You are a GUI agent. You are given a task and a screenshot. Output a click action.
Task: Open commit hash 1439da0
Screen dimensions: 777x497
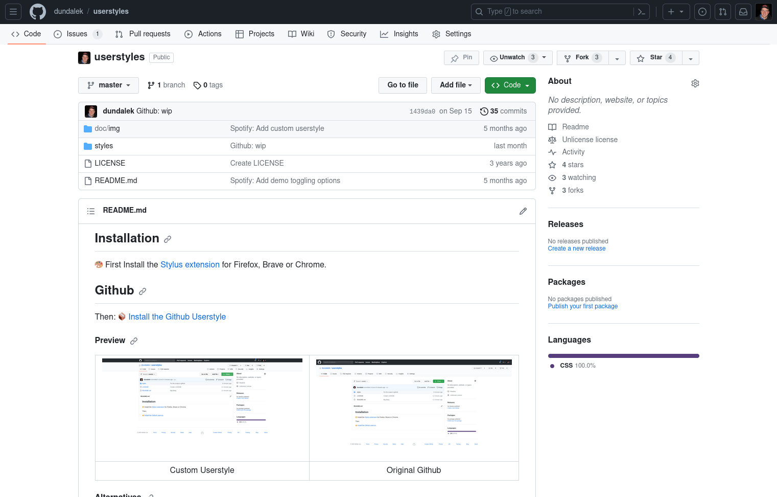(422, 111)
